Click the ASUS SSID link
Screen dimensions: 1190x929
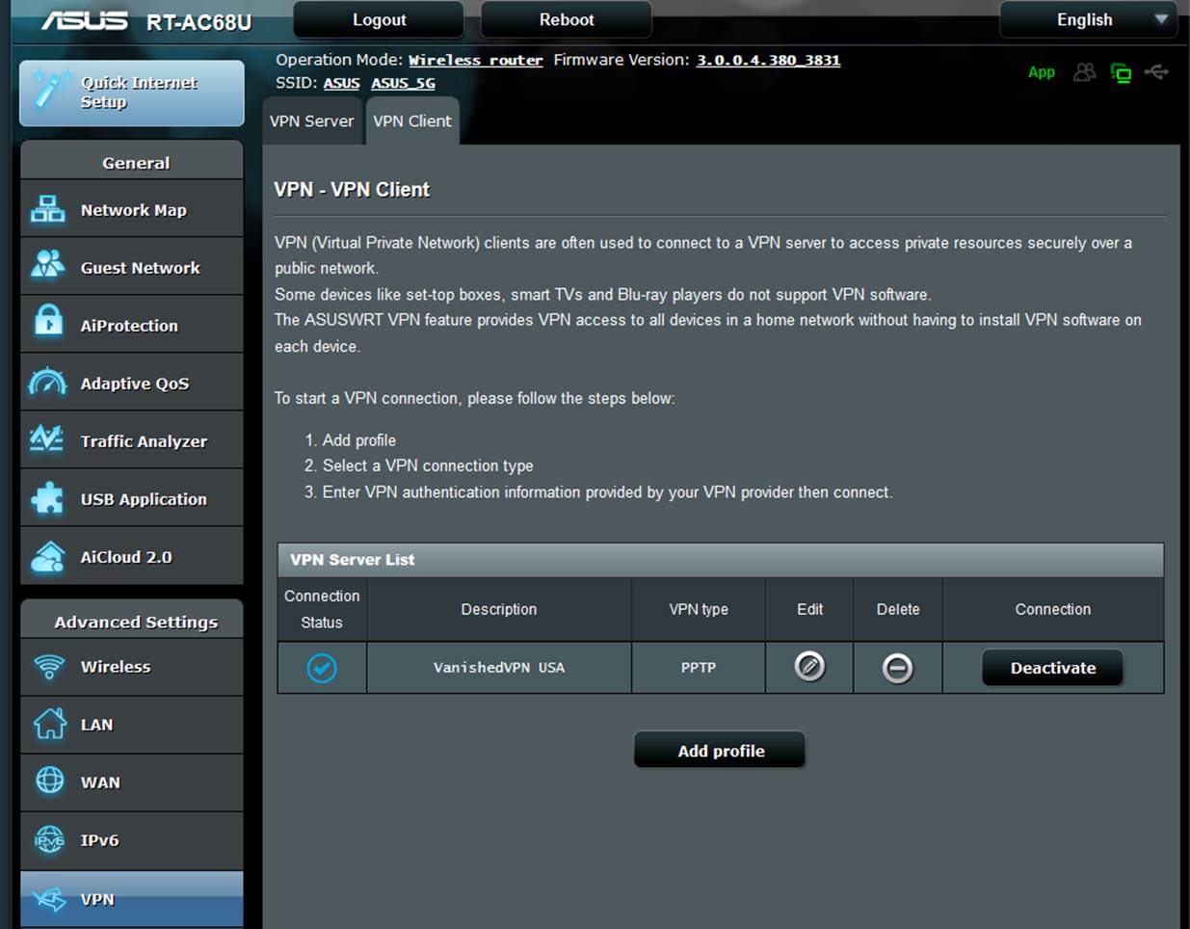pyautogui.click(x=341, y=83)
